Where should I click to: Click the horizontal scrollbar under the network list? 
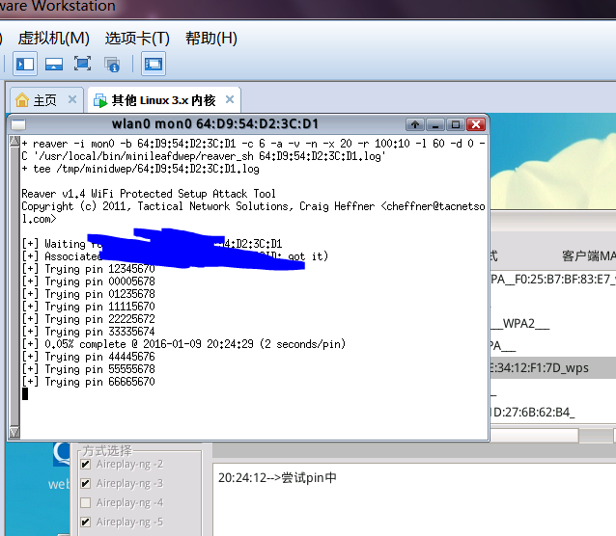click(553, 435)
